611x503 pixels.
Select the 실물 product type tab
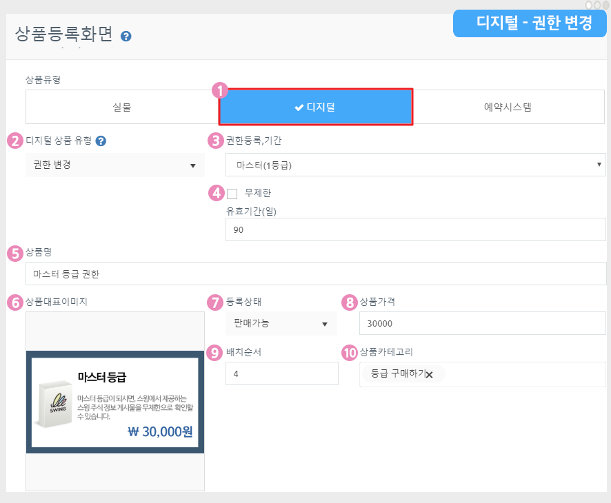pos(122,107)
